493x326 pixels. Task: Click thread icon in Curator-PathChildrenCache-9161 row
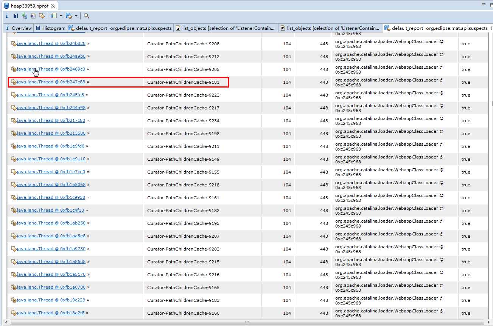(x=14, y=197)
